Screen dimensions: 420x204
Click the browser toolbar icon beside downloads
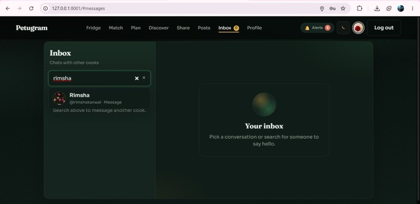click(x=389, y=8)
